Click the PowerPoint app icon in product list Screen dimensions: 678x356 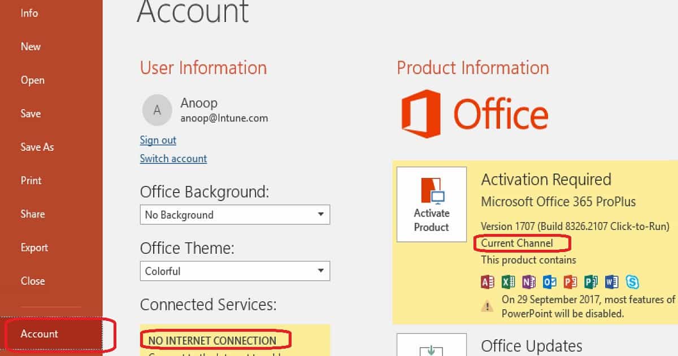coord(571,281)
